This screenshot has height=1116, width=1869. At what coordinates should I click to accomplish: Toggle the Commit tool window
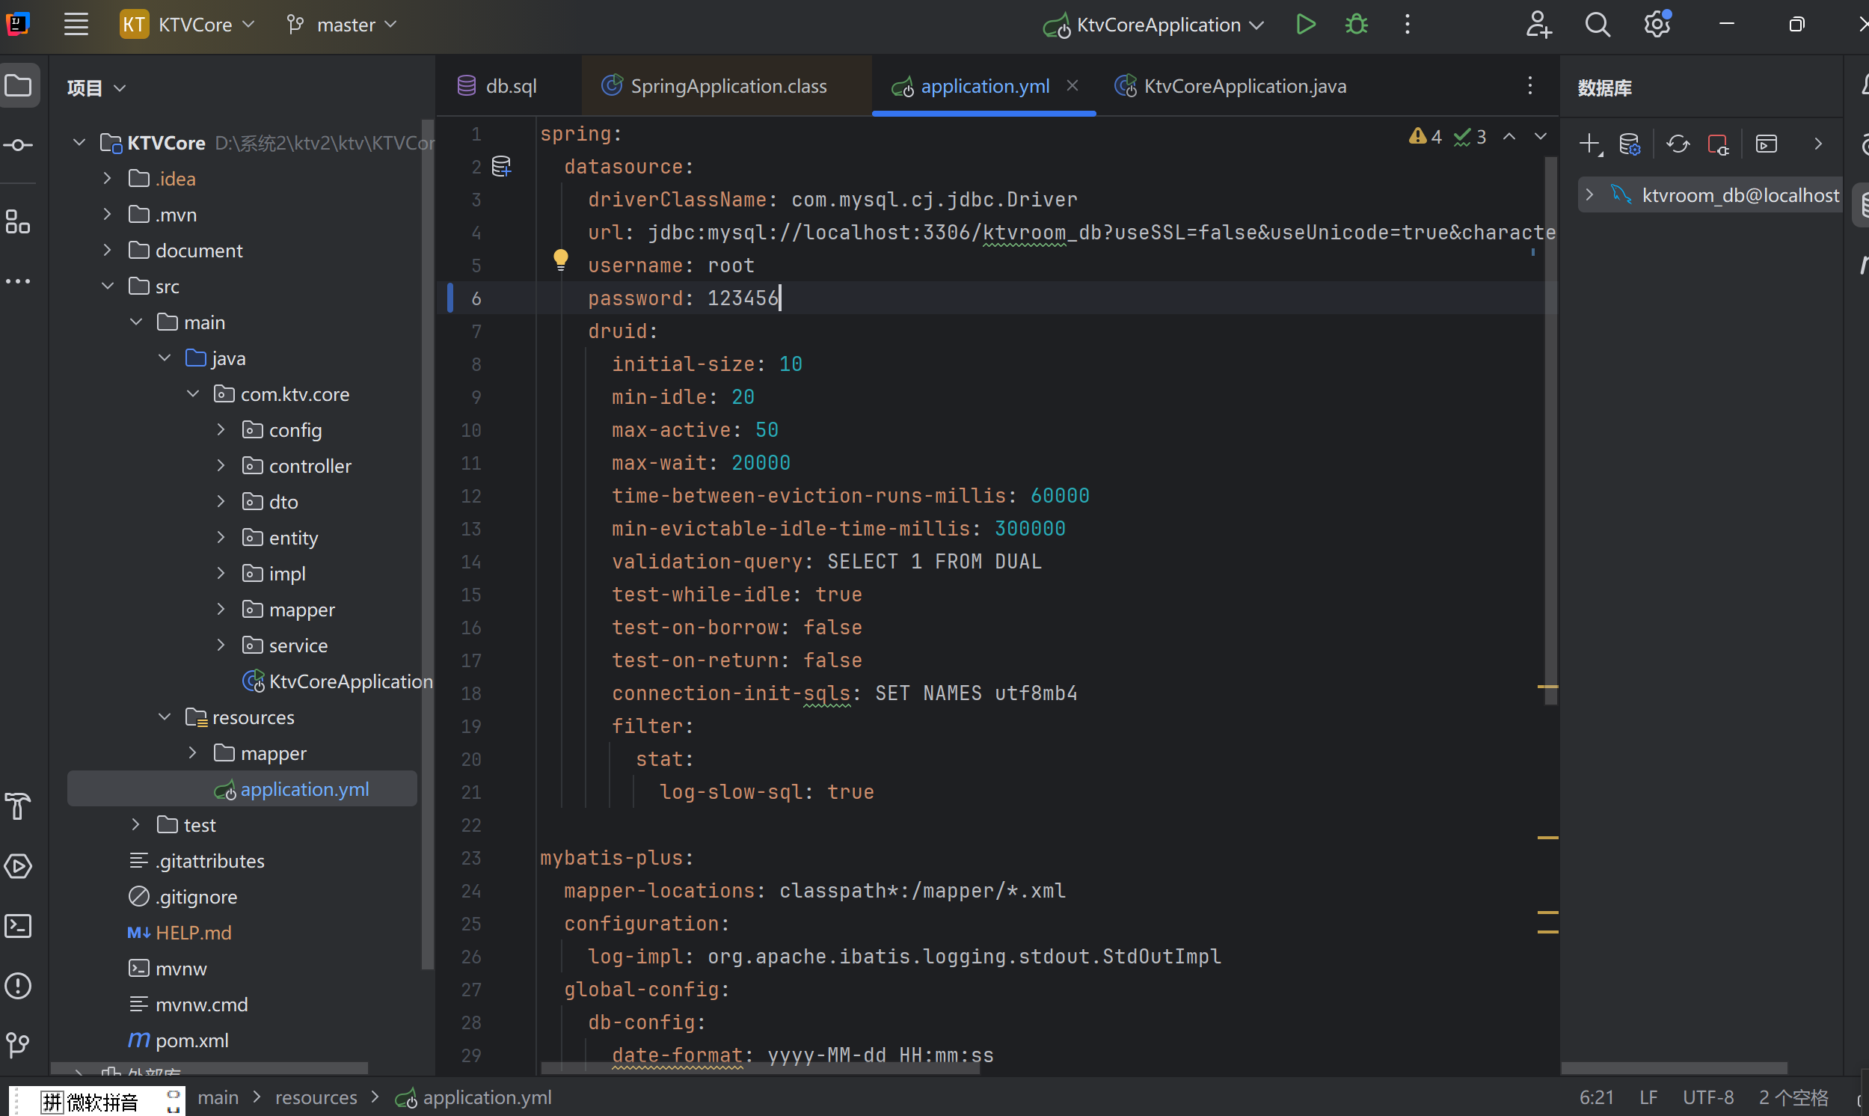point(18,145)
